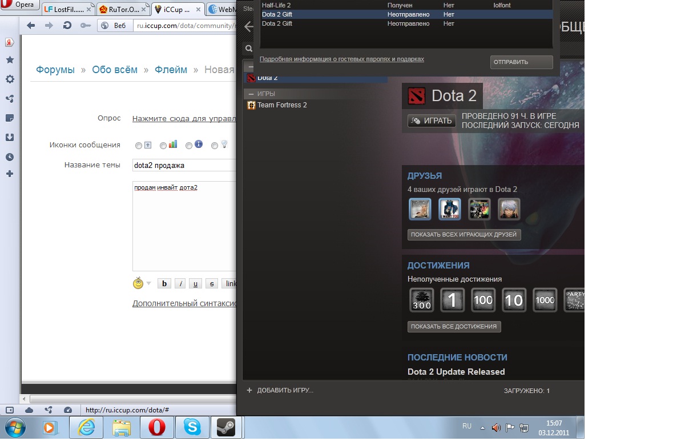This screenshot has width=685, height=441.
Task: Apply strikethrough with s button
Action: coord(212,283)
